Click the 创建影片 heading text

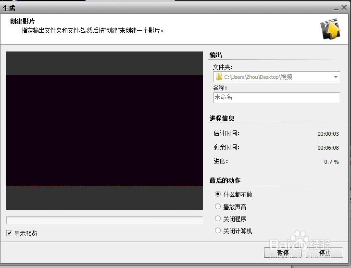22,21
